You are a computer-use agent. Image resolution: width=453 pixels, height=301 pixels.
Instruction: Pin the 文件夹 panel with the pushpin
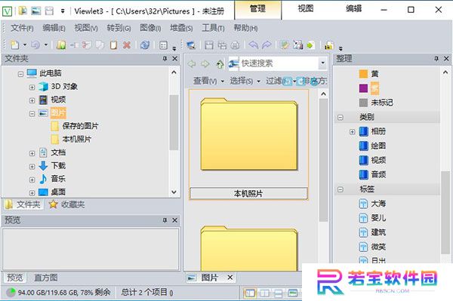click(x=165, y=59)
